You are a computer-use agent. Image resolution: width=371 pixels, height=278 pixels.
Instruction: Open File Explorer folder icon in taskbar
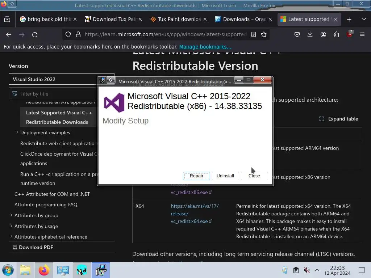[x=25, y=270]
